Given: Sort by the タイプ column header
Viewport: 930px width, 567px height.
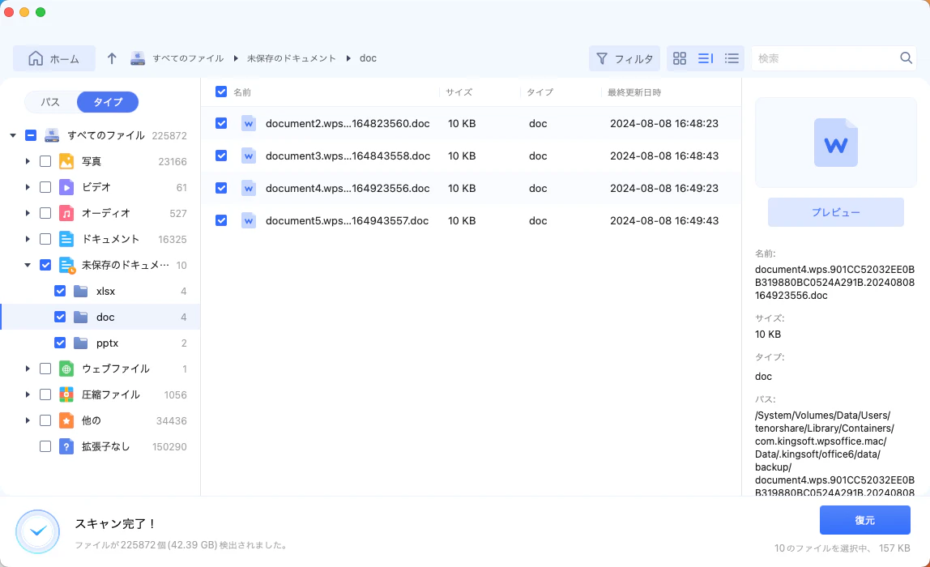Looking at the screenshot, I should pos(540,92).
